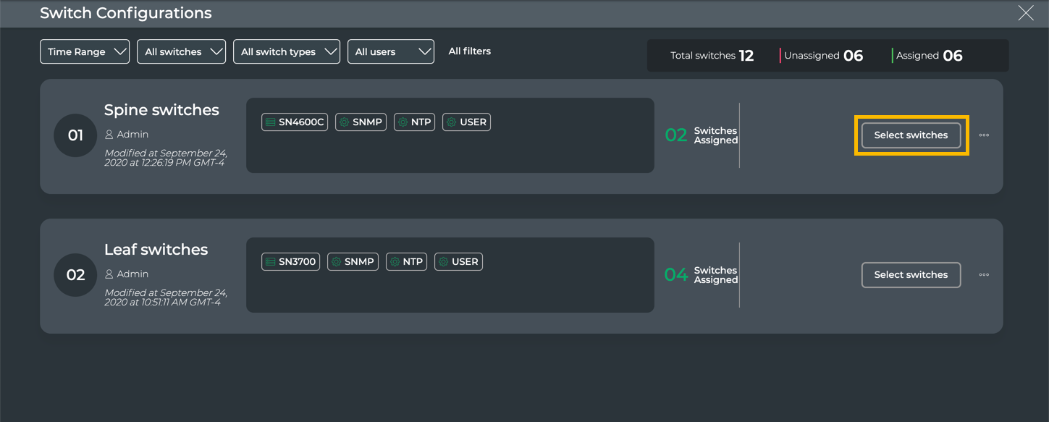Click the Leaf switches title
Image resolution: width=1049 pixels, height=422 pixels.
(156, 250)
